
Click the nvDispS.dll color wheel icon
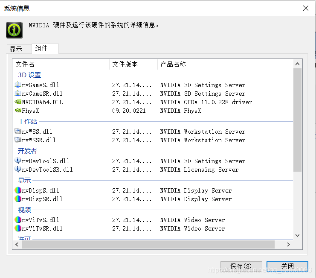[18, 190]
